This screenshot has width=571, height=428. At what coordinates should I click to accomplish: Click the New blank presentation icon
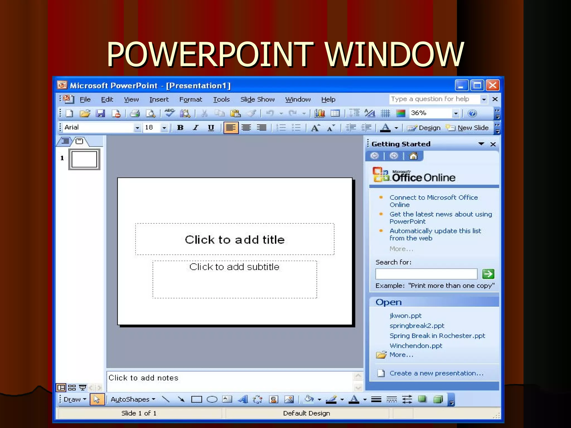69,113
